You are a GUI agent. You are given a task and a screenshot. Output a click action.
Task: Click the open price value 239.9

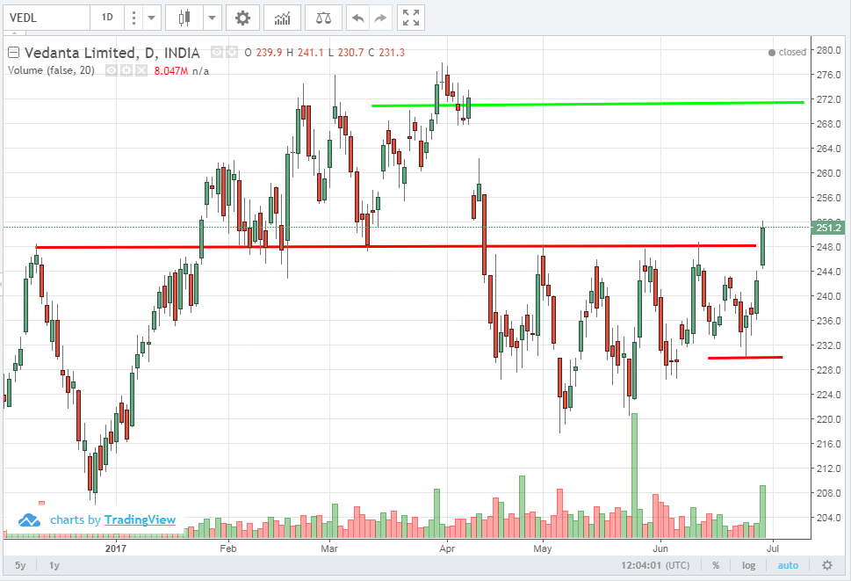click(269, 53)
